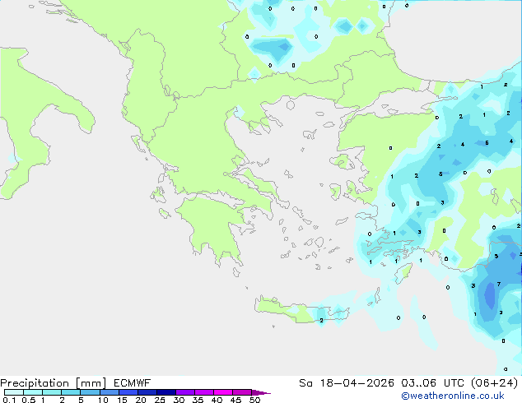Click the '40' legend scale label
This screenshot has width=522, height=403.
coord(217,400)
